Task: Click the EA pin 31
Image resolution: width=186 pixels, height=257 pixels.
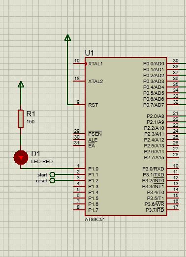Action: pyautogui.click(x=79, y=145)
